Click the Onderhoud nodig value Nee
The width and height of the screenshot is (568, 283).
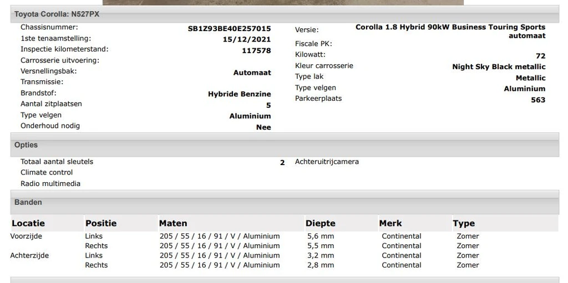pyautogui.click(x=263, y=127)
